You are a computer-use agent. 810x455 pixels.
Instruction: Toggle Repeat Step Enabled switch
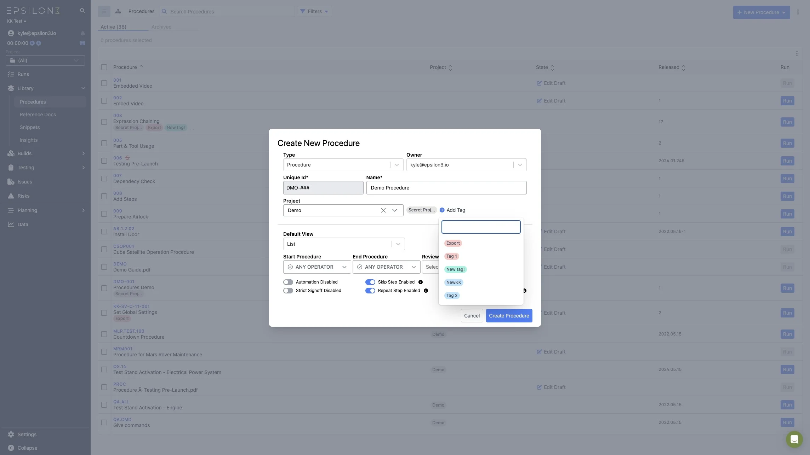(370, 291)
